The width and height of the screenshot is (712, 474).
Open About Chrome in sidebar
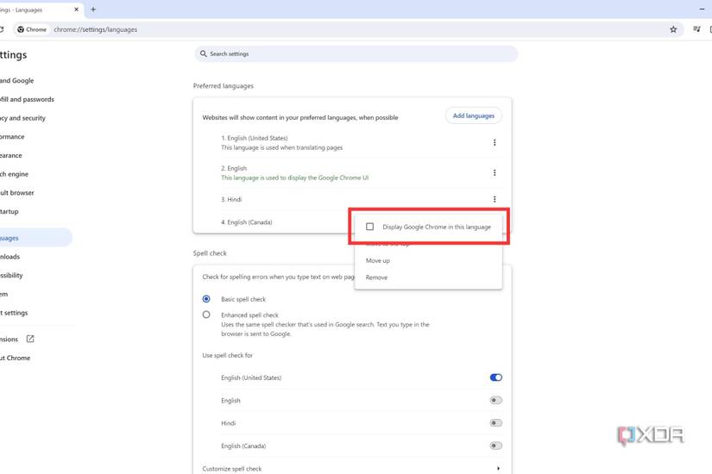(15, 358)
